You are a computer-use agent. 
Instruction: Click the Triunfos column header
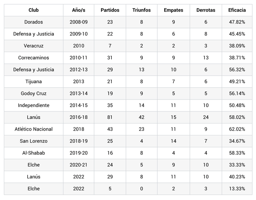pyautogui.click(x=141, y=10)
